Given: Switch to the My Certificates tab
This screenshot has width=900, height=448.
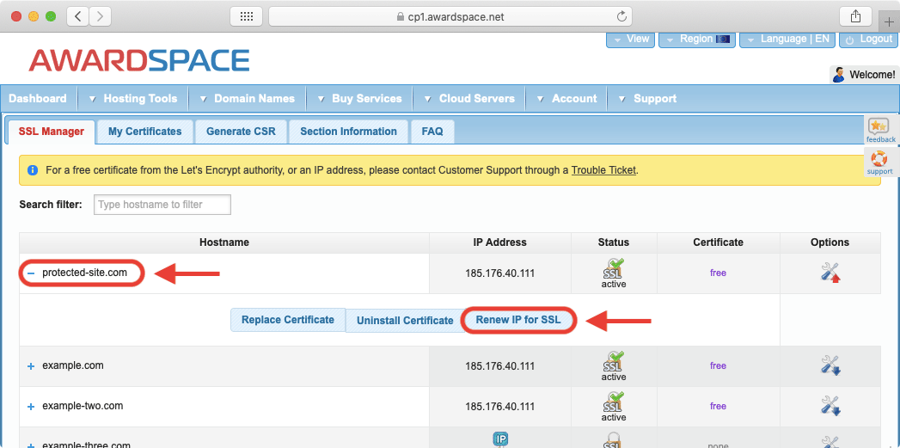Looking at the screenshot, I should (x=144, y=132).
